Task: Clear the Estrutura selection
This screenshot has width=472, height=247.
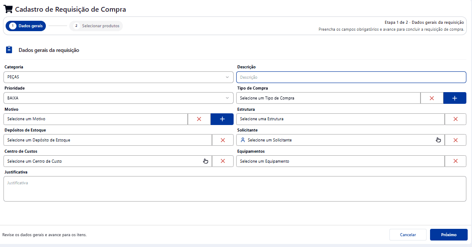Action: click(456, 119)
